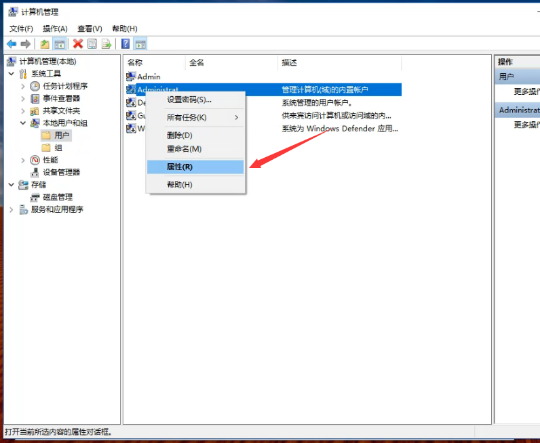This screenshot has width=540, height=443.
Task: Click the Storage (存储) icon
Action: click(x=23, y=185)
